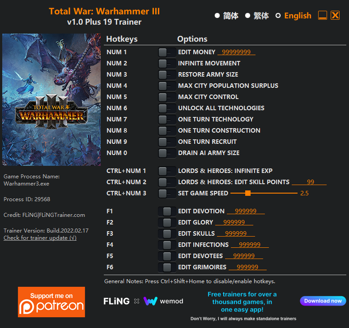Click the FLiNG logo text
This screenshot has width=349, height=328.
[x=116, y=301]
